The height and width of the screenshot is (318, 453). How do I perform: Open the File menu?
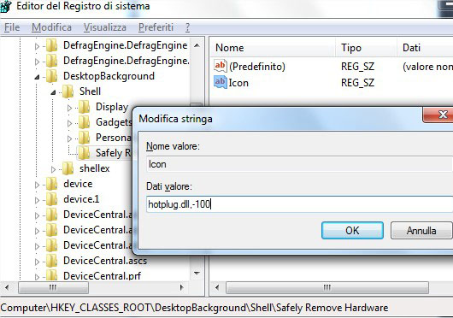click(x=12, y=27)
